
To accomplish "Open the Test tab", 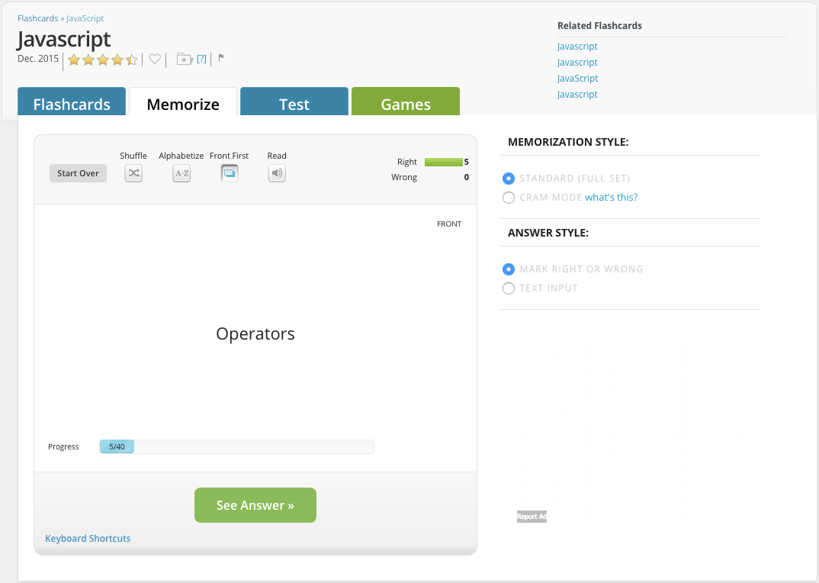I will pos(294,101).
